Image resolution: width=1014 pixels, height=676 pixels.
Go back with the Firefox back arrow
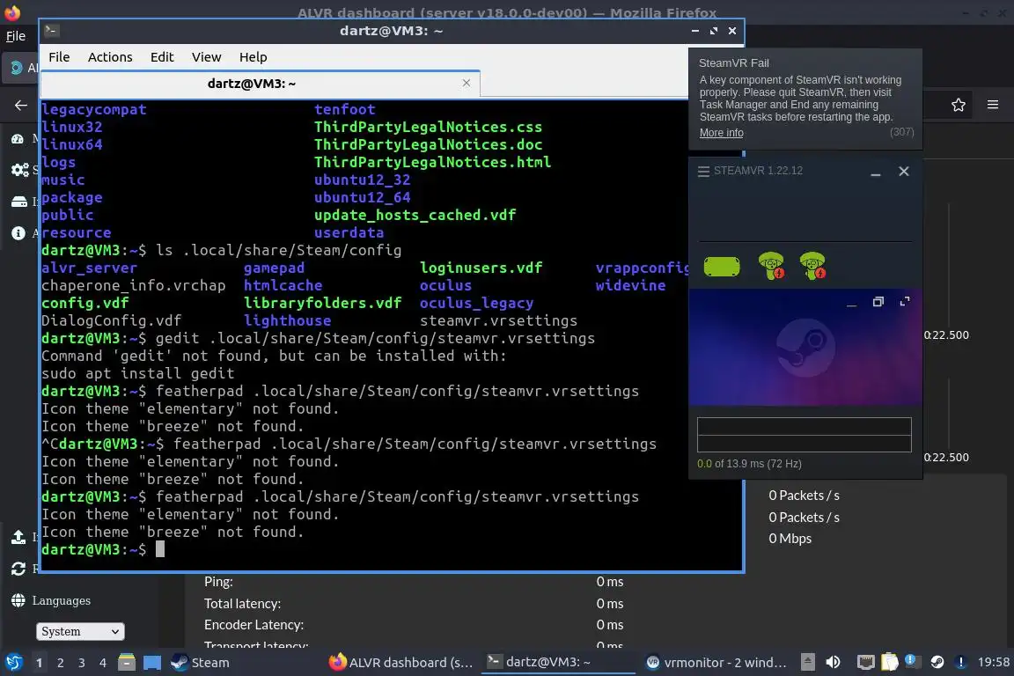(21, 105)
